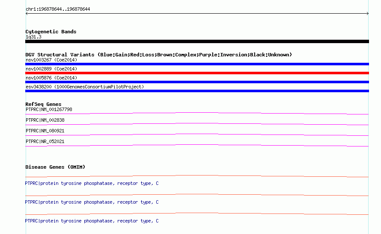Click the genomic coordinate ruler arrow line
This screenshot has height=234, width=381.
(x=197, y=14)
